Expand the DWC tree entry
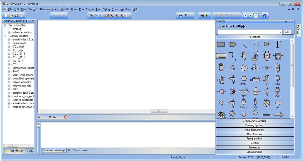Screen dimensions: 303x161 [x=9, y=71]
